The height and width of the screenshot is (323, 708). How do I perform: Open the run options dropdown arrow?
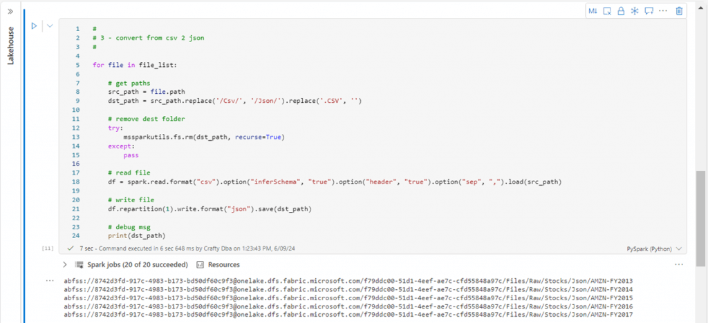49,26
